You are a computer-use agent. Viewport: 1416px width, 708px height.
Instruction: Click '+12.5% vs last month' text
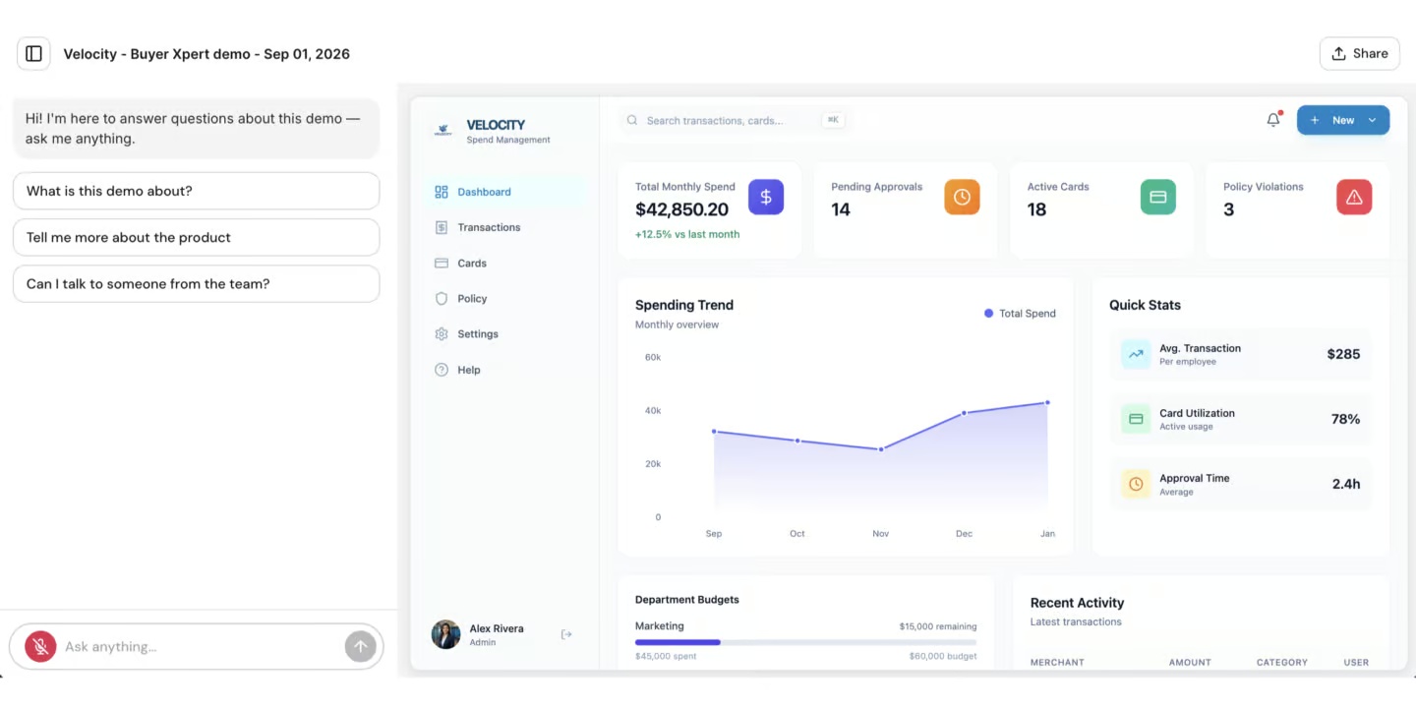[687, 234]
